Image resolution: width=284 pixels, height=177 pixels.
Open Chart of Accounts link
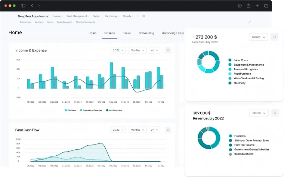coord(85,22)
